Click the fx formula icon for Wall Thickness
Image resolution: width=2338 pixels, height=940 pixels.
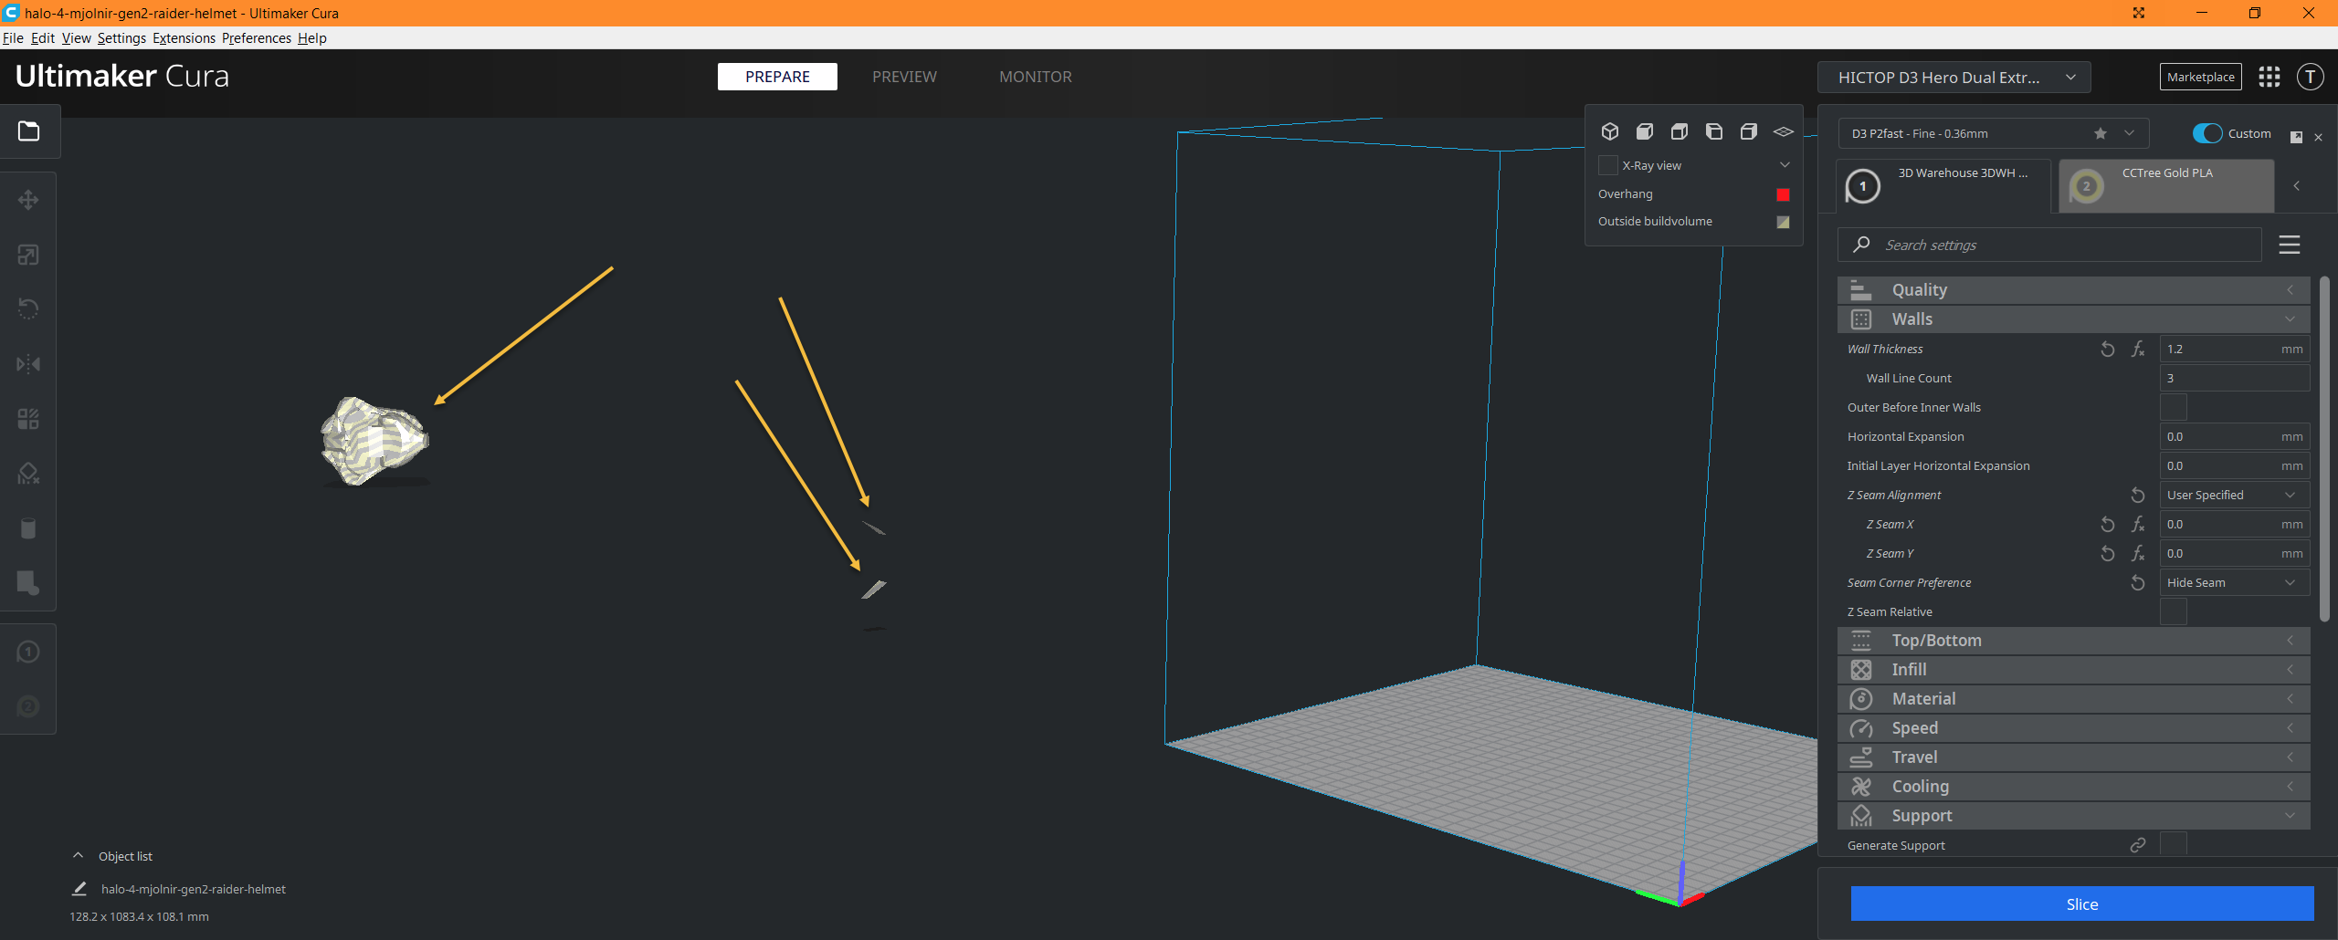click(2138, 349)
